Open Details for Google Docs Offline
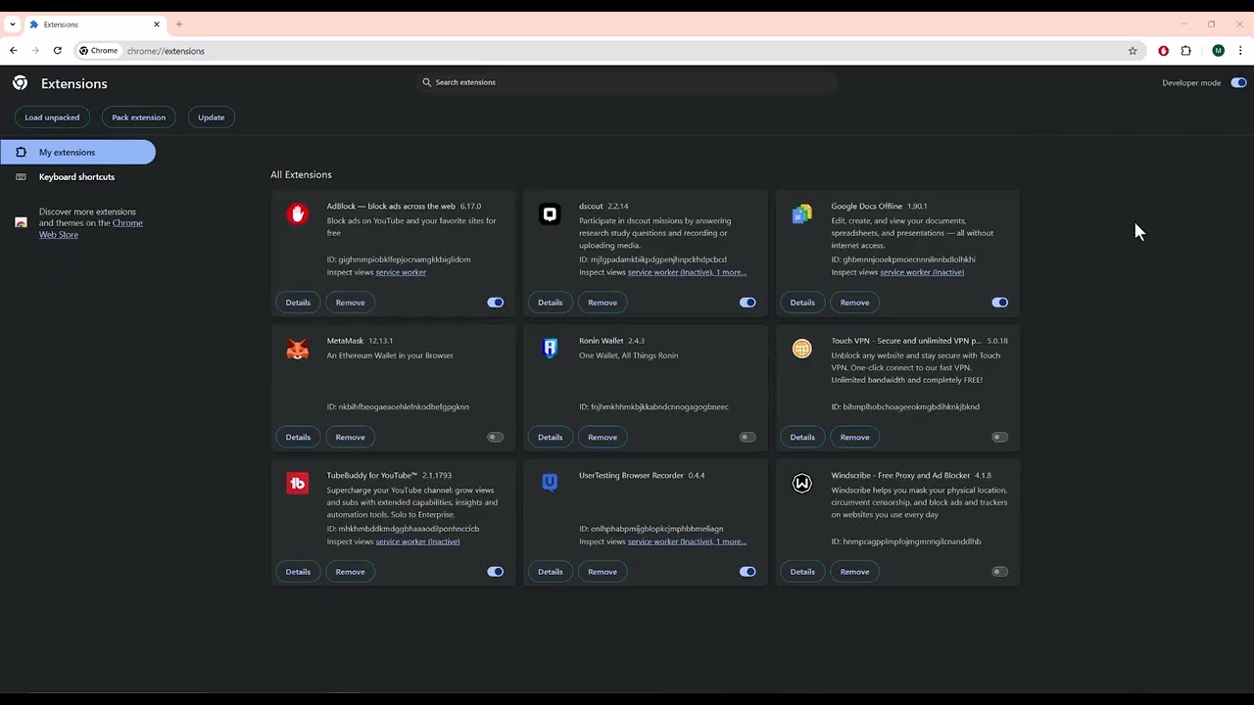 click(802, 303)
